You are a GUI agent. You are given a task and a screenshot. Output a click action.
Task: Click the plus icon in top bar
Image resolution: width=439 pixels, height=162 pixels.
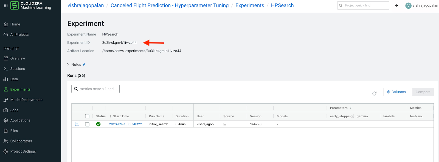[x=396, y=5]
